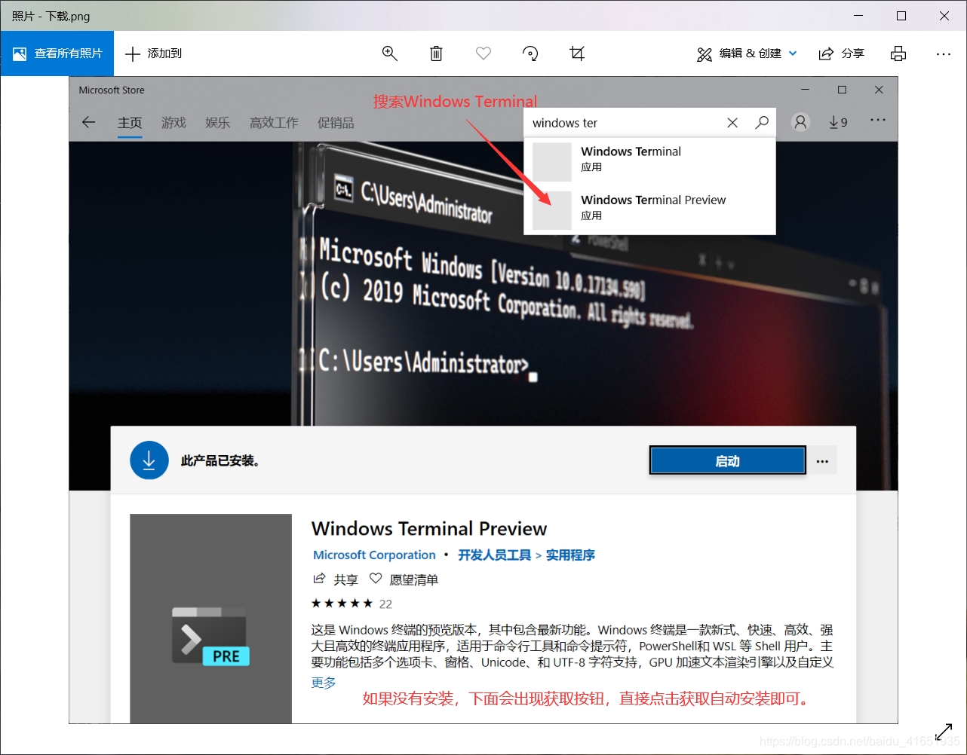
Task: Close the Microsoft Store window
Action: point(879,90)
